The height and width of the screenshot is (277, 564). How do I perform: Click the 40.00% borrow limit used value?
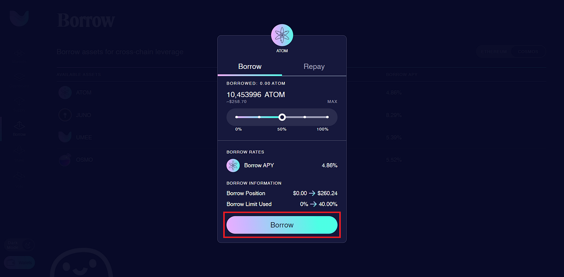point(327,204)
